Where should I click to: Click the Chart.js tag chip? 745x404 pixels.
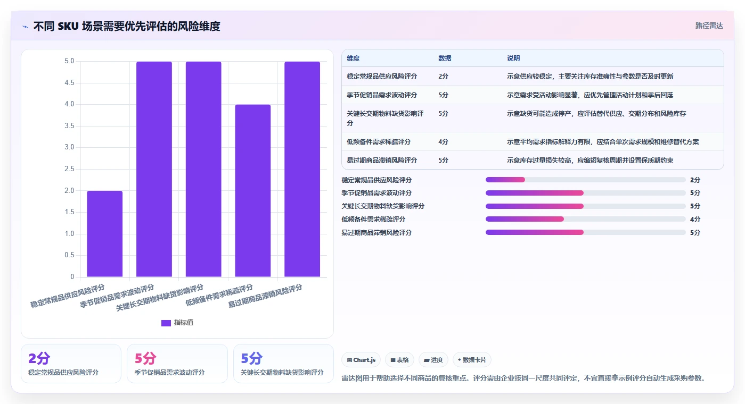click(361, 360)
